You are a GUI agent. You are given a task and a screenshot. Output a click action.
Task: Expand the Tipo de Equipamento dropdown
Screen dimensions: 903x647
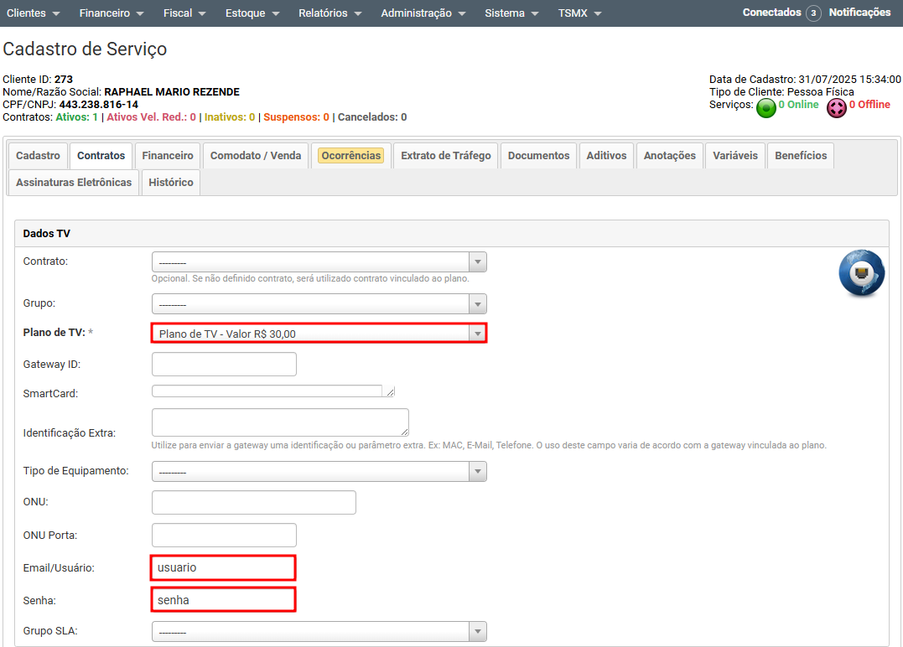click(x=319, y=472)
